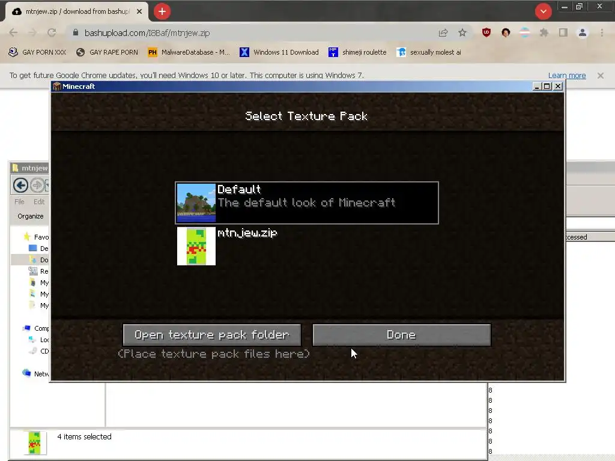
Task: Select Favorites in Explorer's navigation pane
Action: tap(36, 237)
